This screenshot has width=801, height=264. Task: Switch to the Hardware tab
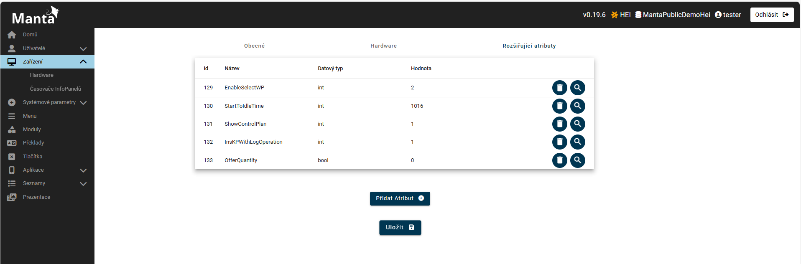coord(383,46)
